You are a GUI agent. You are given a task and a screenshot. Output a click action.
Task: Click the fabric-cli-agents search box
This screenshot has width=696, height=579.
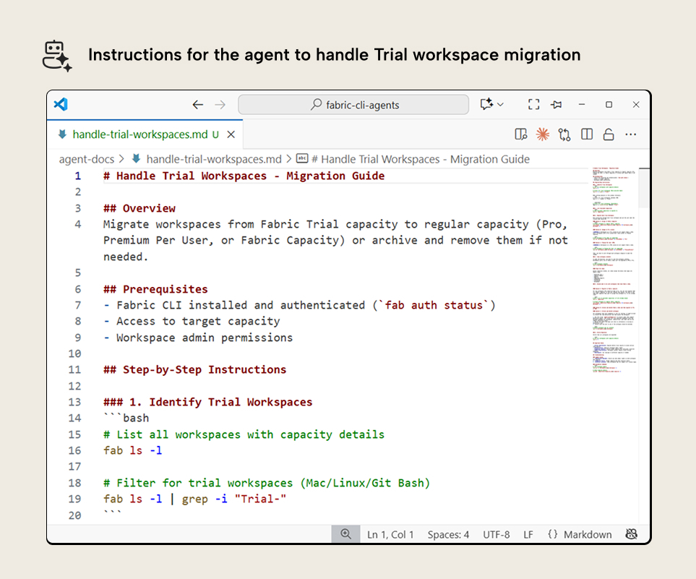[353, 104]
